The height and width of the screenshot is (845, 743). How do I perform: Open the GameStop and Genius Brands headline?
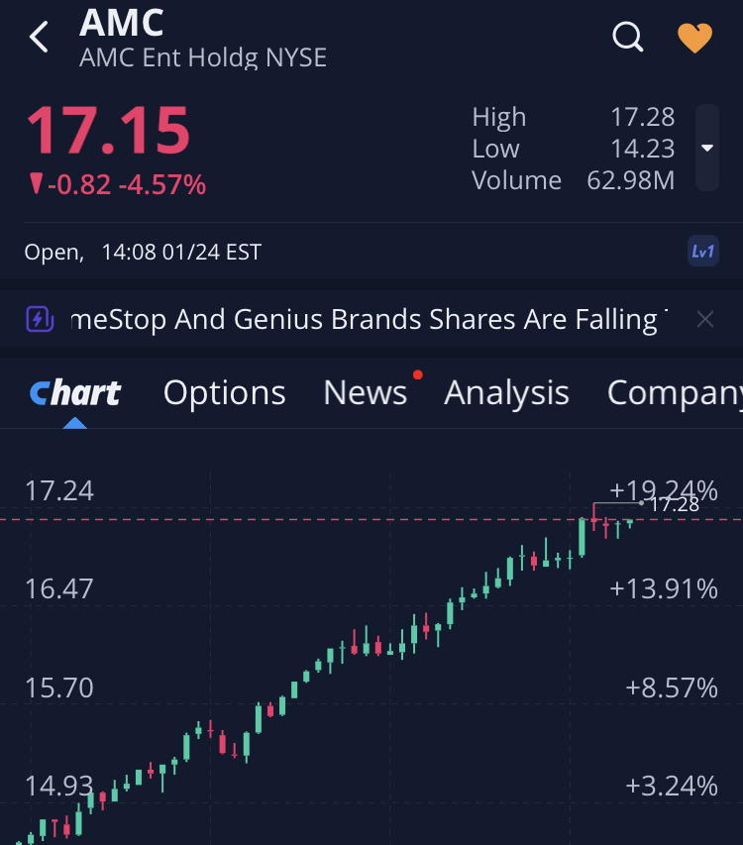(x=365, y=320)
